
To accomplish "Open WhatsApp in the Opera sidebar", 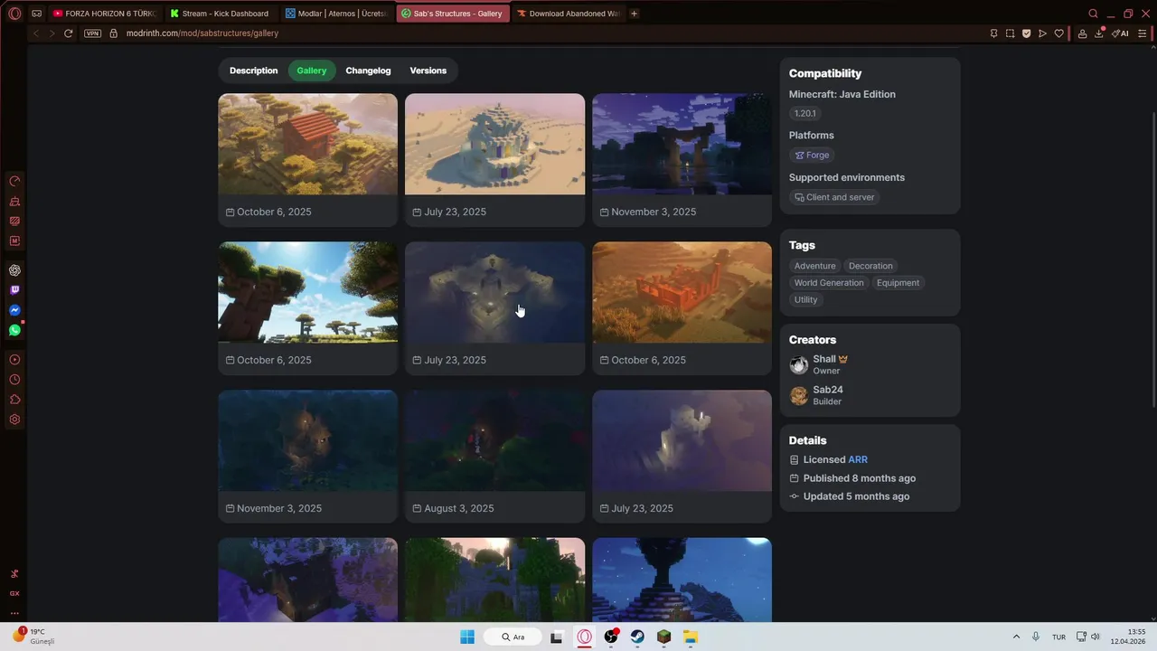I will pos(14,330).
